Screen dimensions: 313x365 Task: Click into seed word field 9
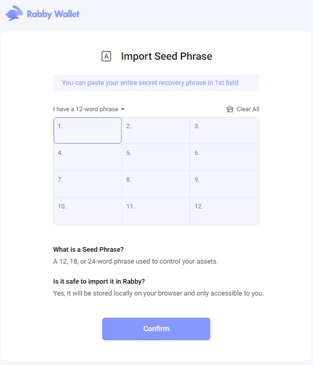click(x=224, y=184)
